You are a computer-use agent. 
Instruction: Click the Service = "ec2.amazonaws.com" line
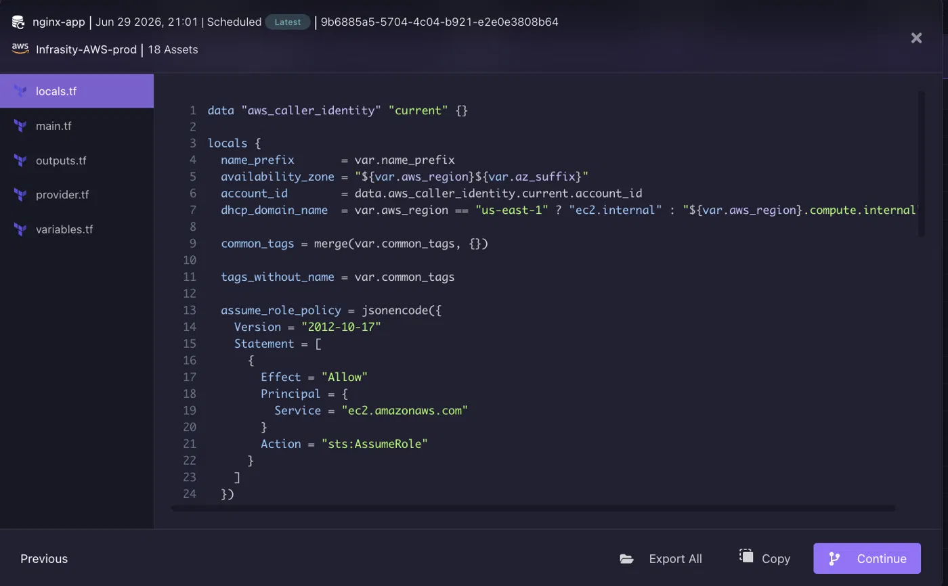[372, 411]
